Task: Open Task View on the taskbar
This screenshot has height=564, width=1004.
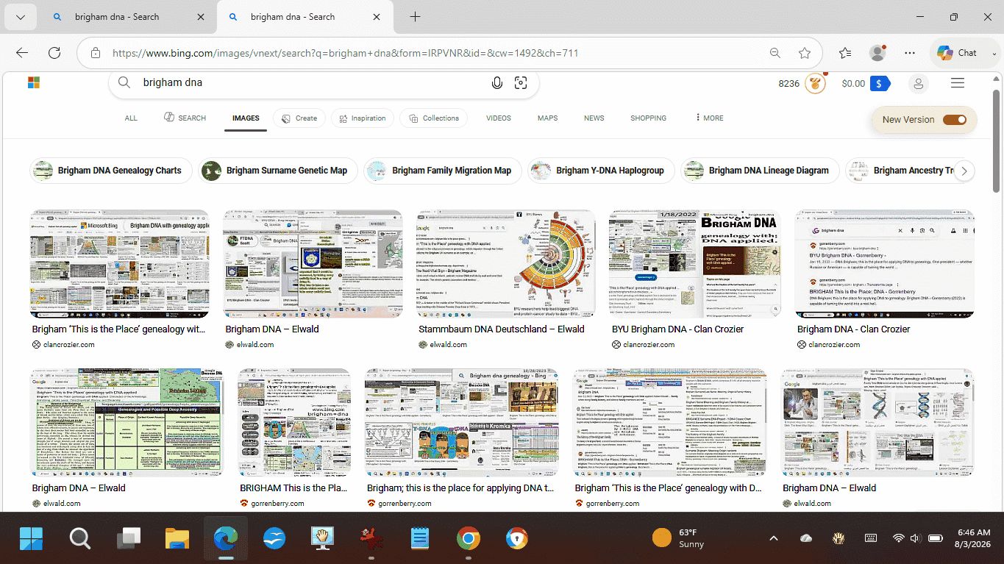Action: 129,539
